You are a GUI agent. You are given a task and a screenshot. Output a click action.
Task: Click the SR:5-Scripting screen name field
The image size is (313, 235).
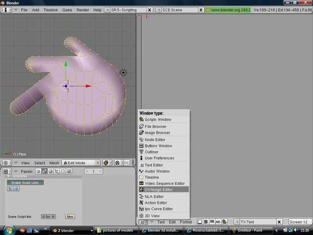click(128, 10)
